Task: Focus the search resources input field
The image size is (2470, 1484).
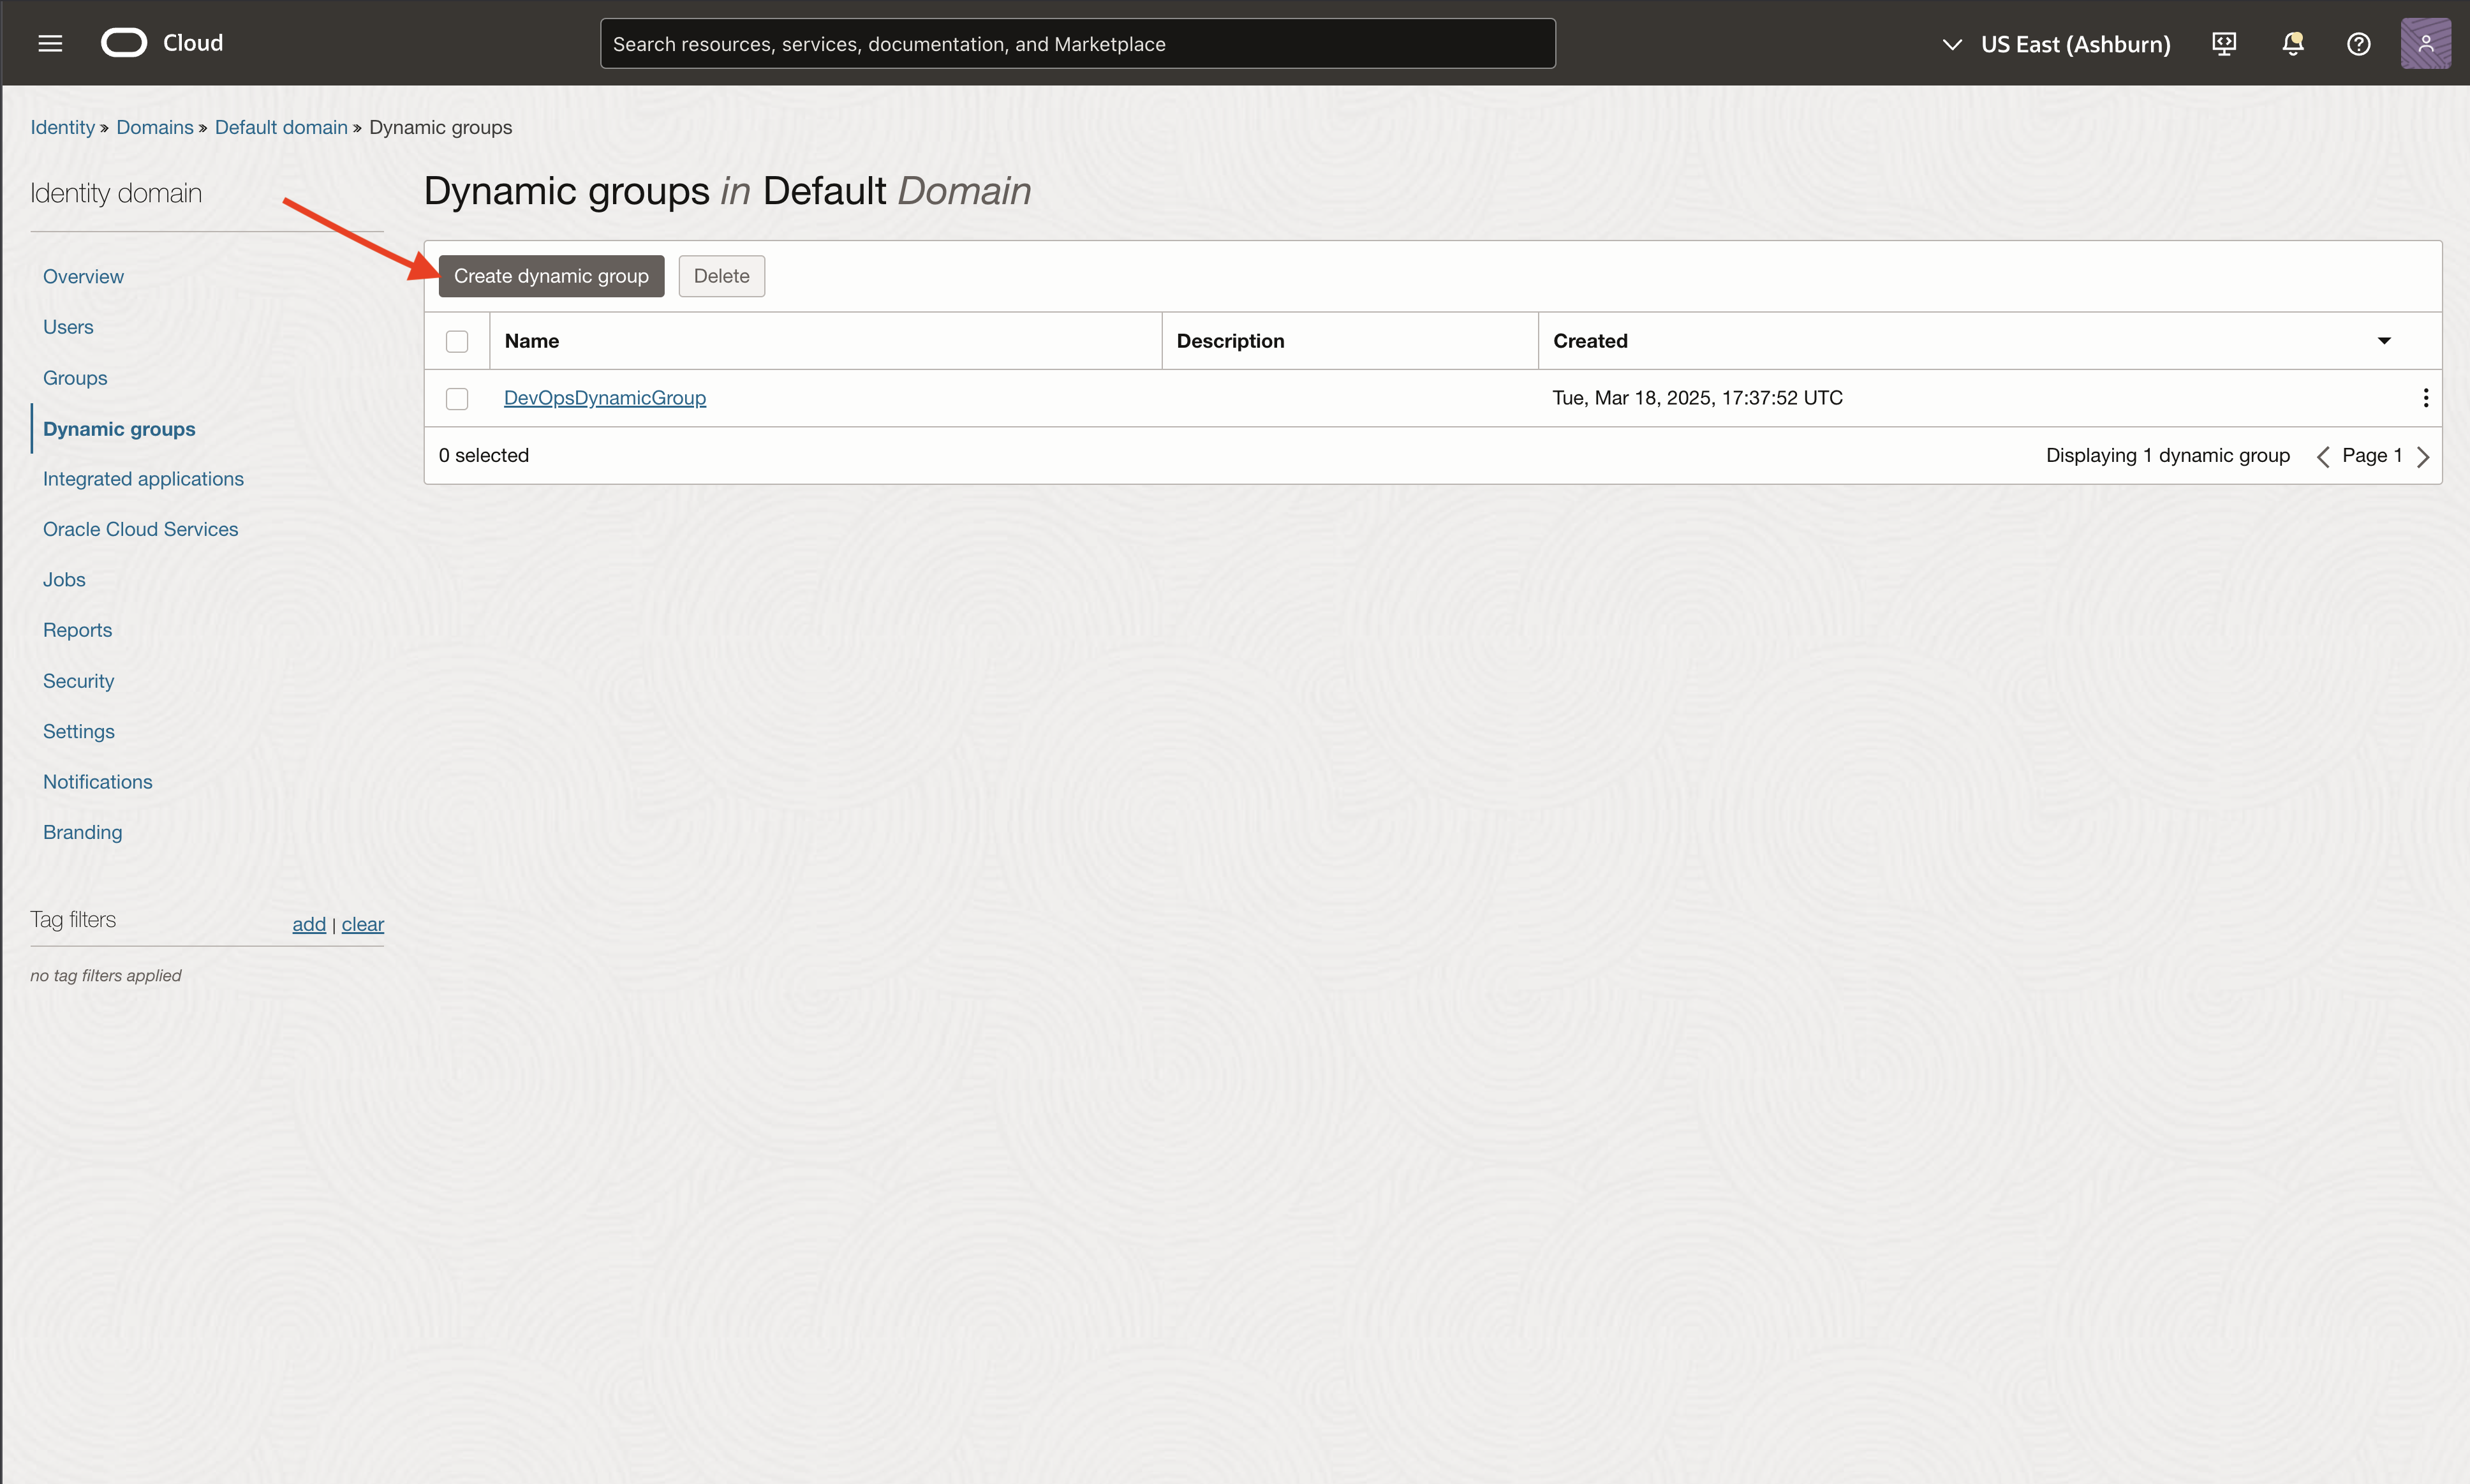Action: (x=1077, y=44)
